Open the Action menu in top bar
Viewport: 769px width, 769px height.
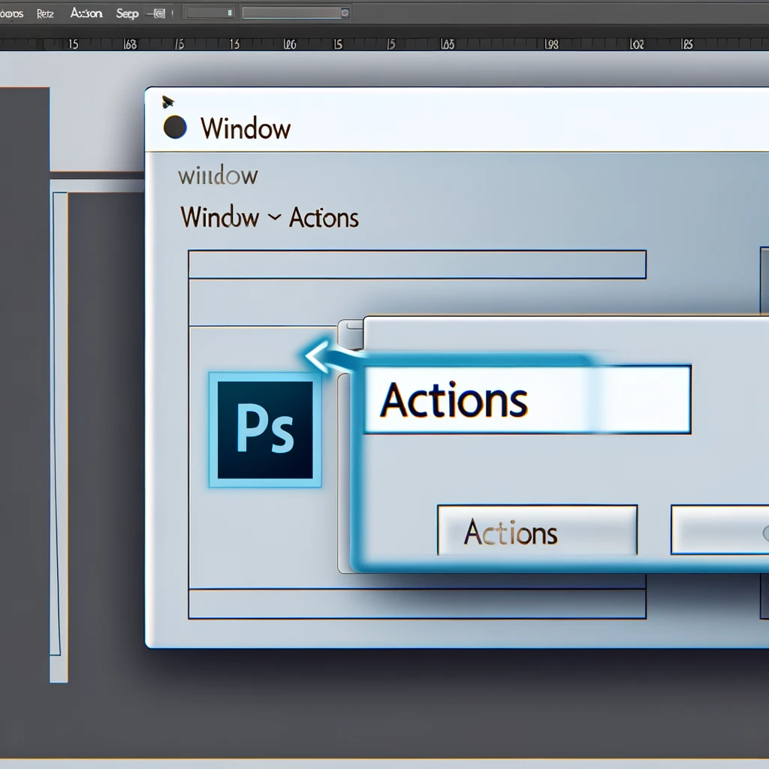(x=86, y=14)
